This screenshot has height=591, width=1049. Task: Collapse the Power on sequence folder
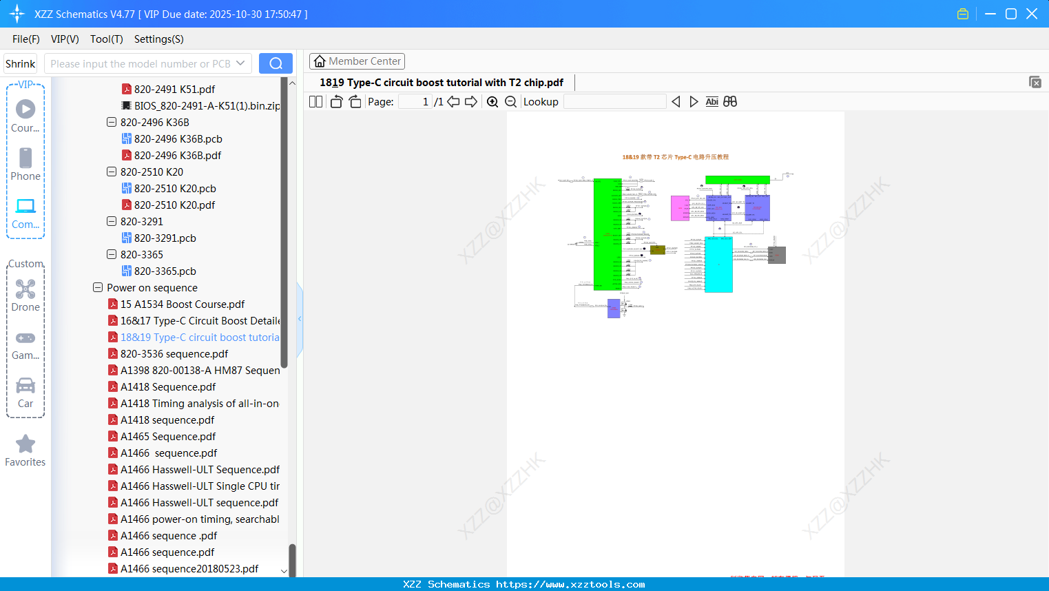[98, 287]
